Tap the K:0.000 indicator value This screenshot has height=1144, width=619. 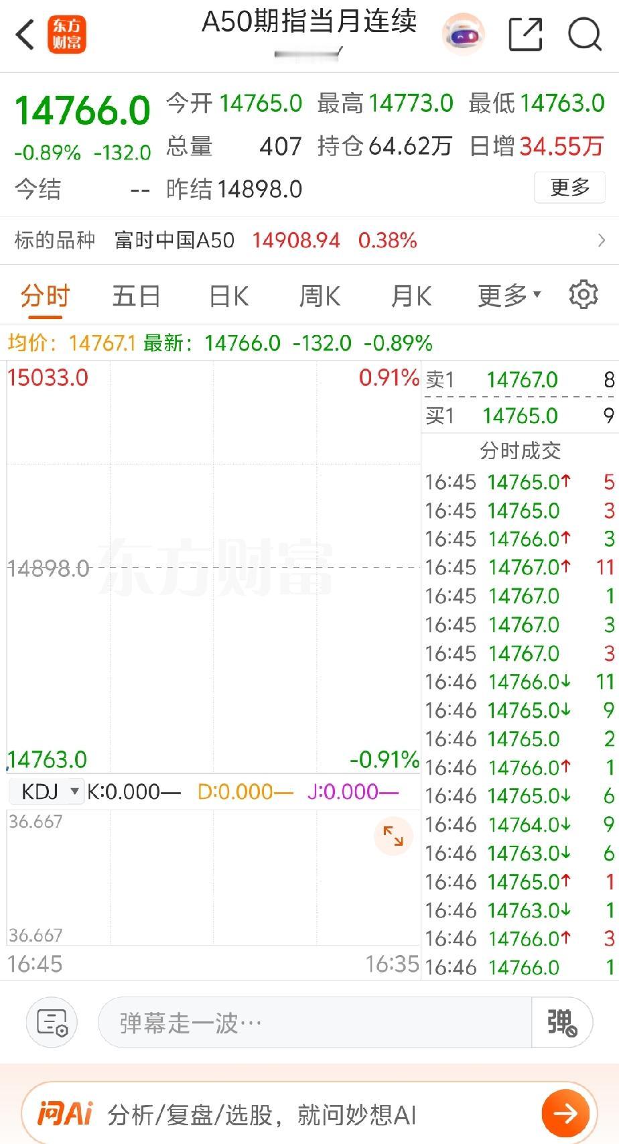pyautogui.click(x=134, y=791)
